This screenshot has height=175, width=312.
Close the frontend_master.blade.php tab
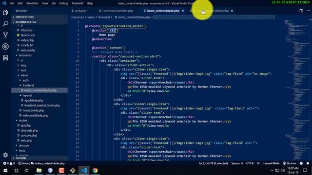point(232,11)
